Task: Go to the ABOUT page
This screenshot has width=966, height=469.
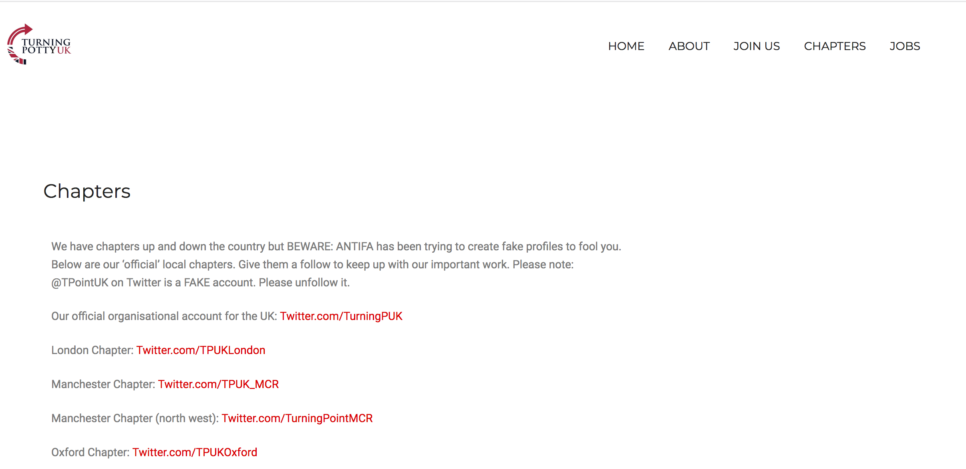Action: (689, 46)
